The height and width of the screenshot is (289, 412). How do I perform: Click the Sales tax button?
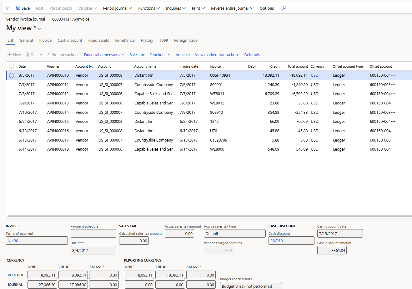point(137,55)
